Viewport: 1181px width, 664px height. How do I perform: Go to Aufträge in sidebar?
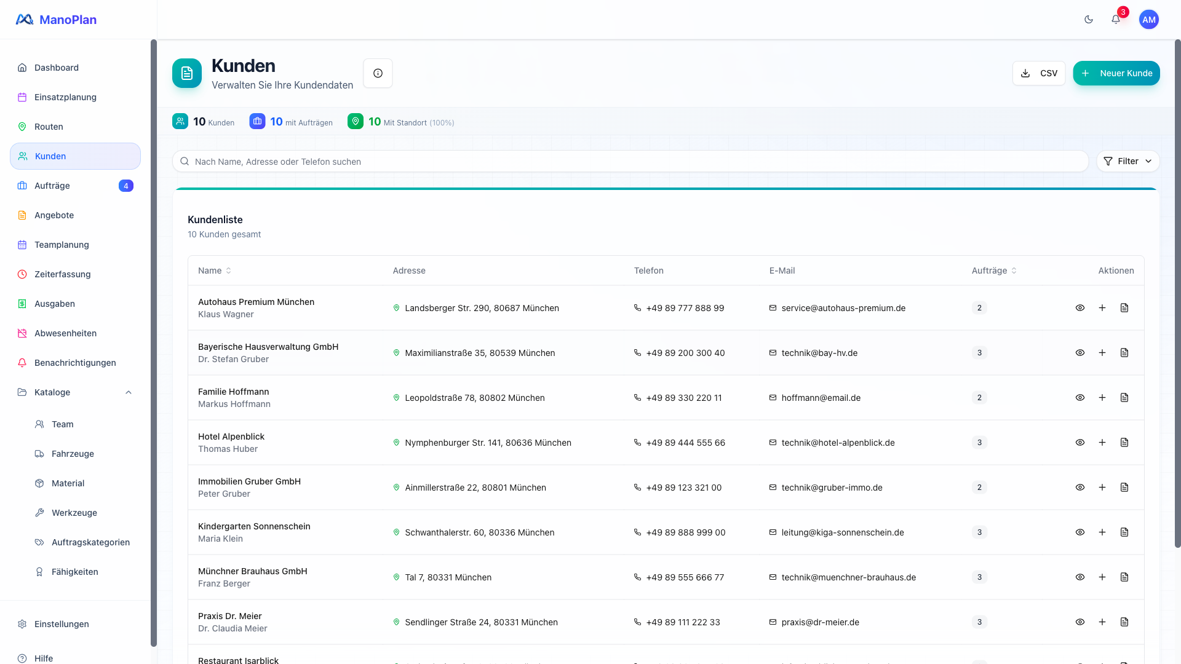point(52,186)
